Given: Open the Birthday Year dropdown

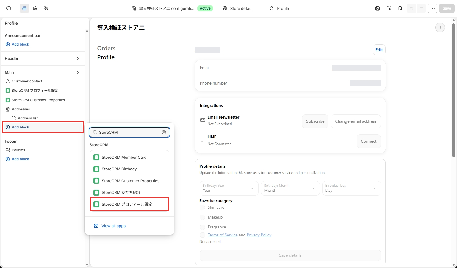Looking at the screenshot, I should pos(229,188).
